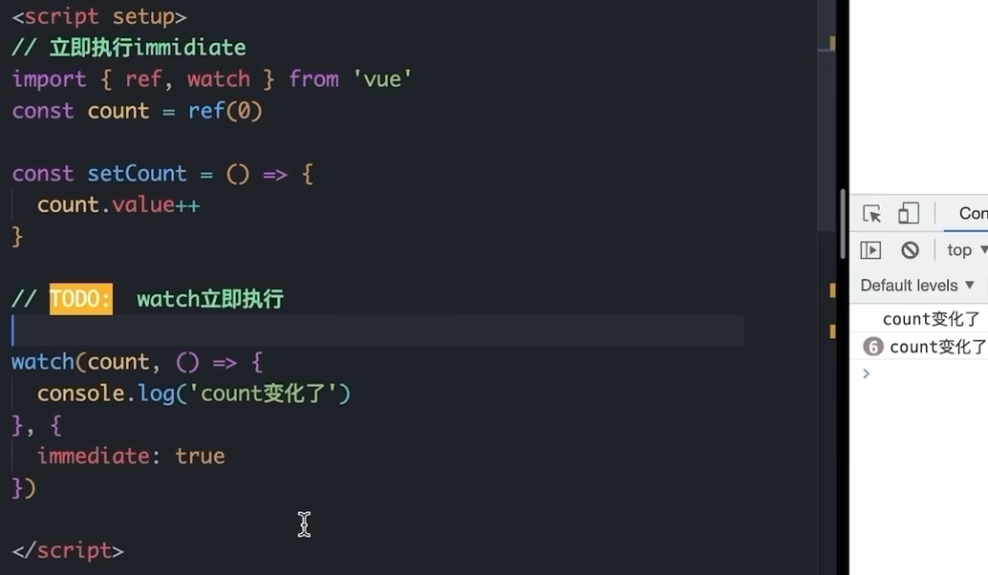Click the highlighted TODO label in the comment

[x=80, y=299]
